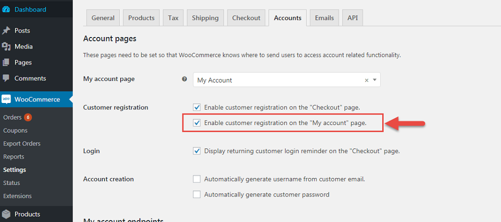Clear the My Account selection with the x
This screenshot has height=222, width=501.
366,80
